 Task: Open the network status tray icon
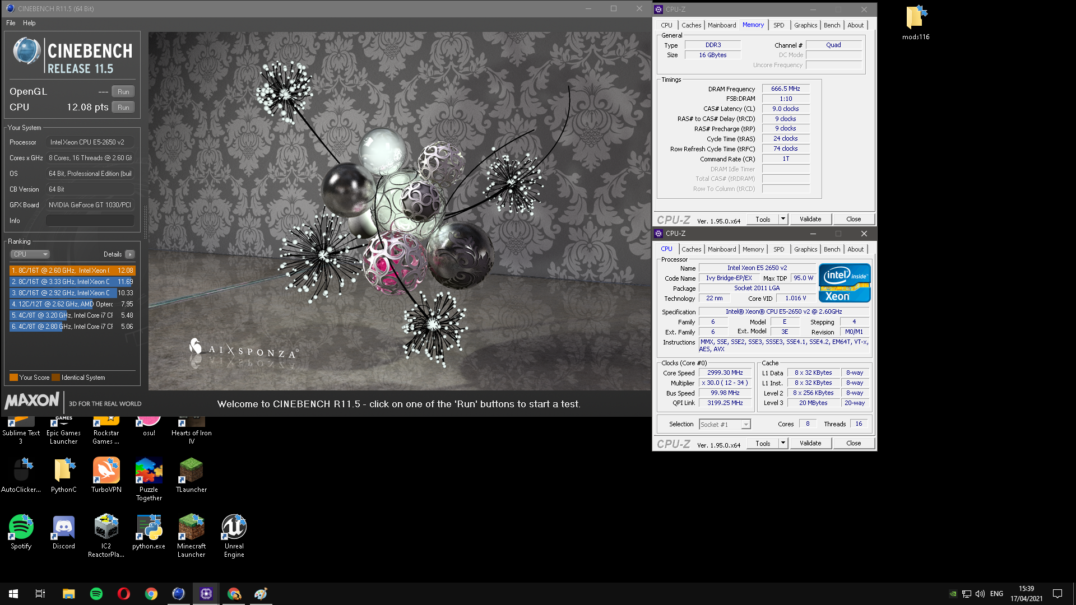967,594
